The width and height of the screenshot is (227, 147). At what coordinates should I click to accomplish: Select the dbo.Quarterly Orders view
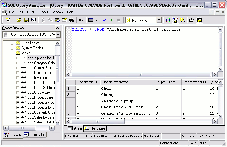41,112
